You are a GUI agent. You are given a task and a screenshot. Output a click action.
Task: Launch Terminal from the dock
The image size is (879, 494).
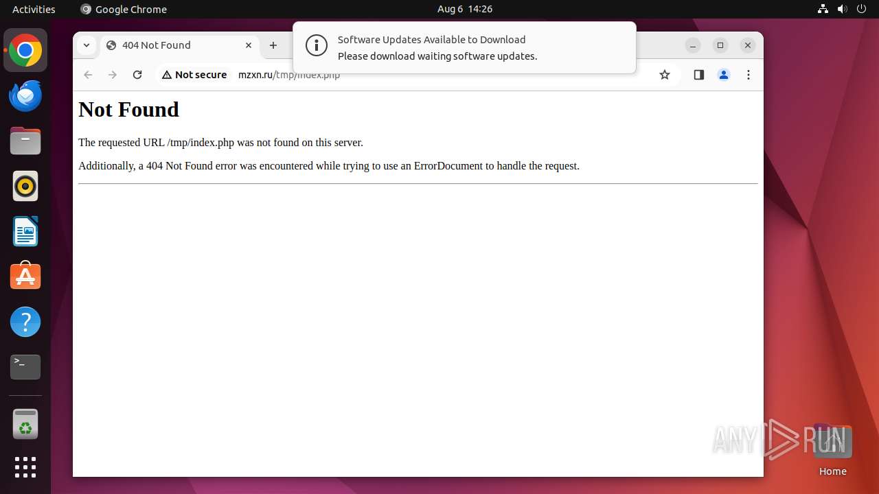(25, 367)
